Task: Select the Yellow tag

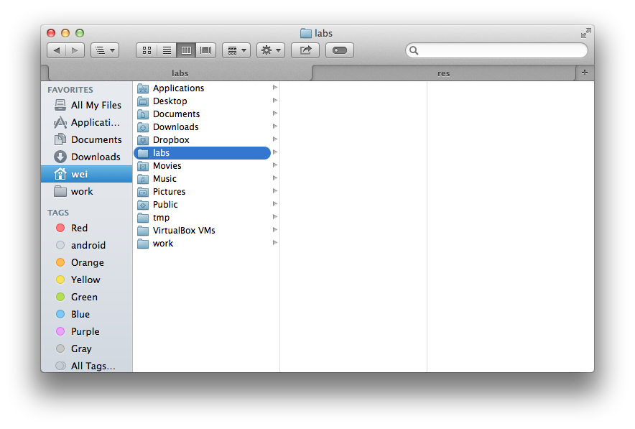Action: point(87,280)
